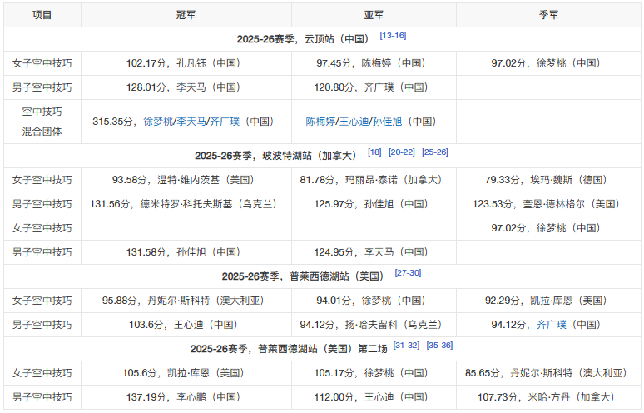The image size is (644, 413).
Task: Select cell 131.58分,孙佳旭(中国)
Action: coord(186,252)
